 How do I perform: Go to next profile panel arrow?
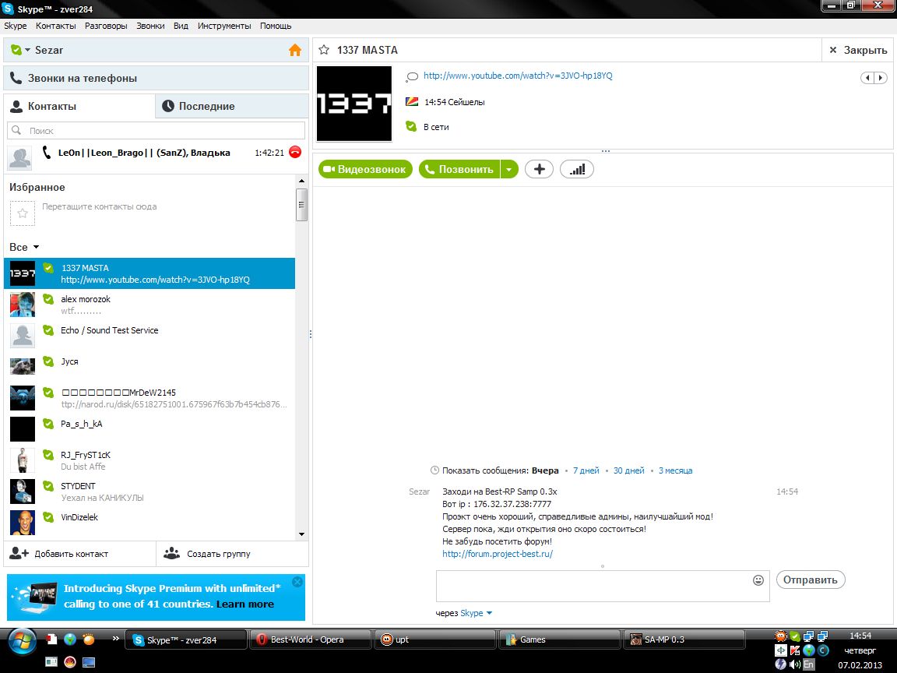pyautogui.click(x=881, y=78)
